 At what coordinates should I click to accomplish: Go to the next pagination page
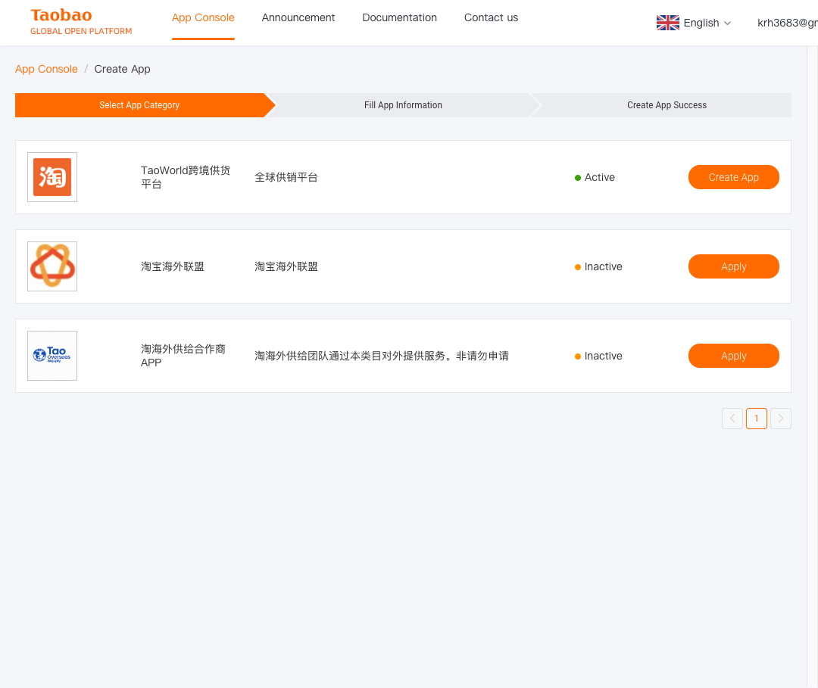(x=781, y=419)
